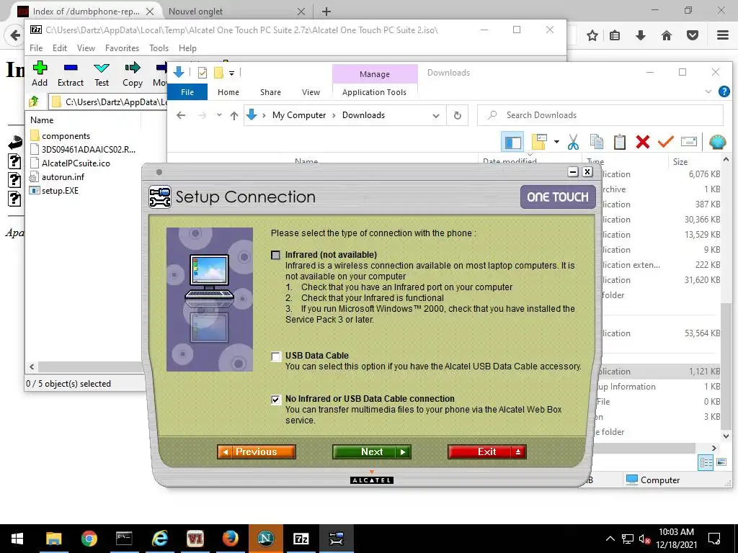Click in the Search Downloads field
Viewport: 738px width, 553px height.
pos(600,115)
